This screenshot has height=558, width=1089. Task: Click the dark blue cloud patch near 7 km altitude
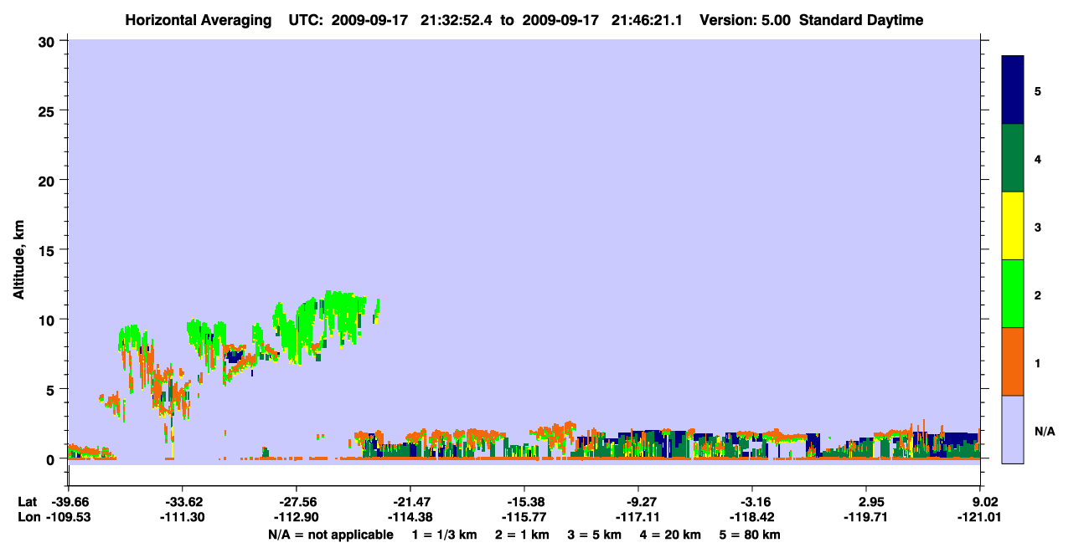click(234, 357)
